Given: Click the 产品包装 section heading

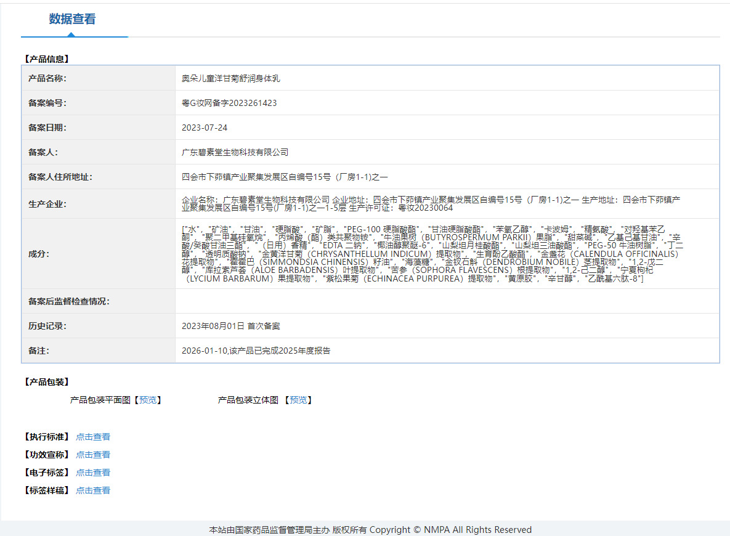Looking at the screenshot, I should [47, 382].
